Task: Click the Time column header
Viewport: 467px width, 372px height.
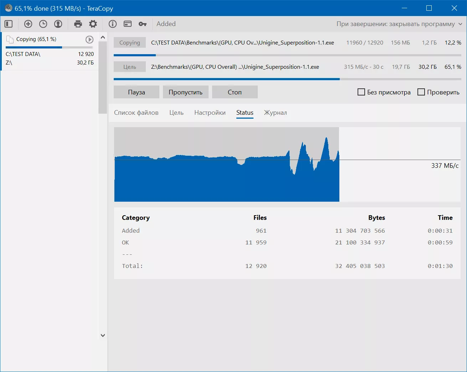Action: point(445,218)
